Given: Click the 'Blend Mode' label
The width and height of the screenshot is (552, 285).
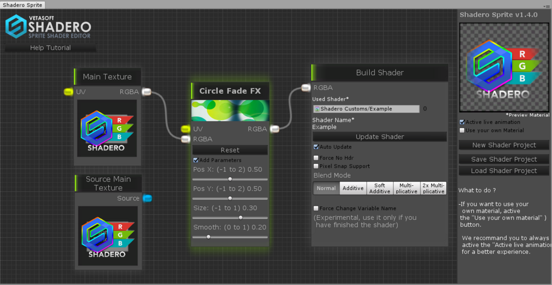Looking at the screenshot, I should tap(332, 175).
